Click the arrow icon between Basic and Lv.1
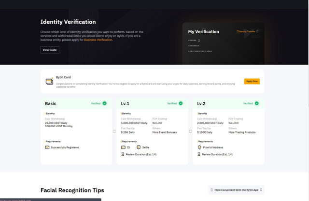 114,131
